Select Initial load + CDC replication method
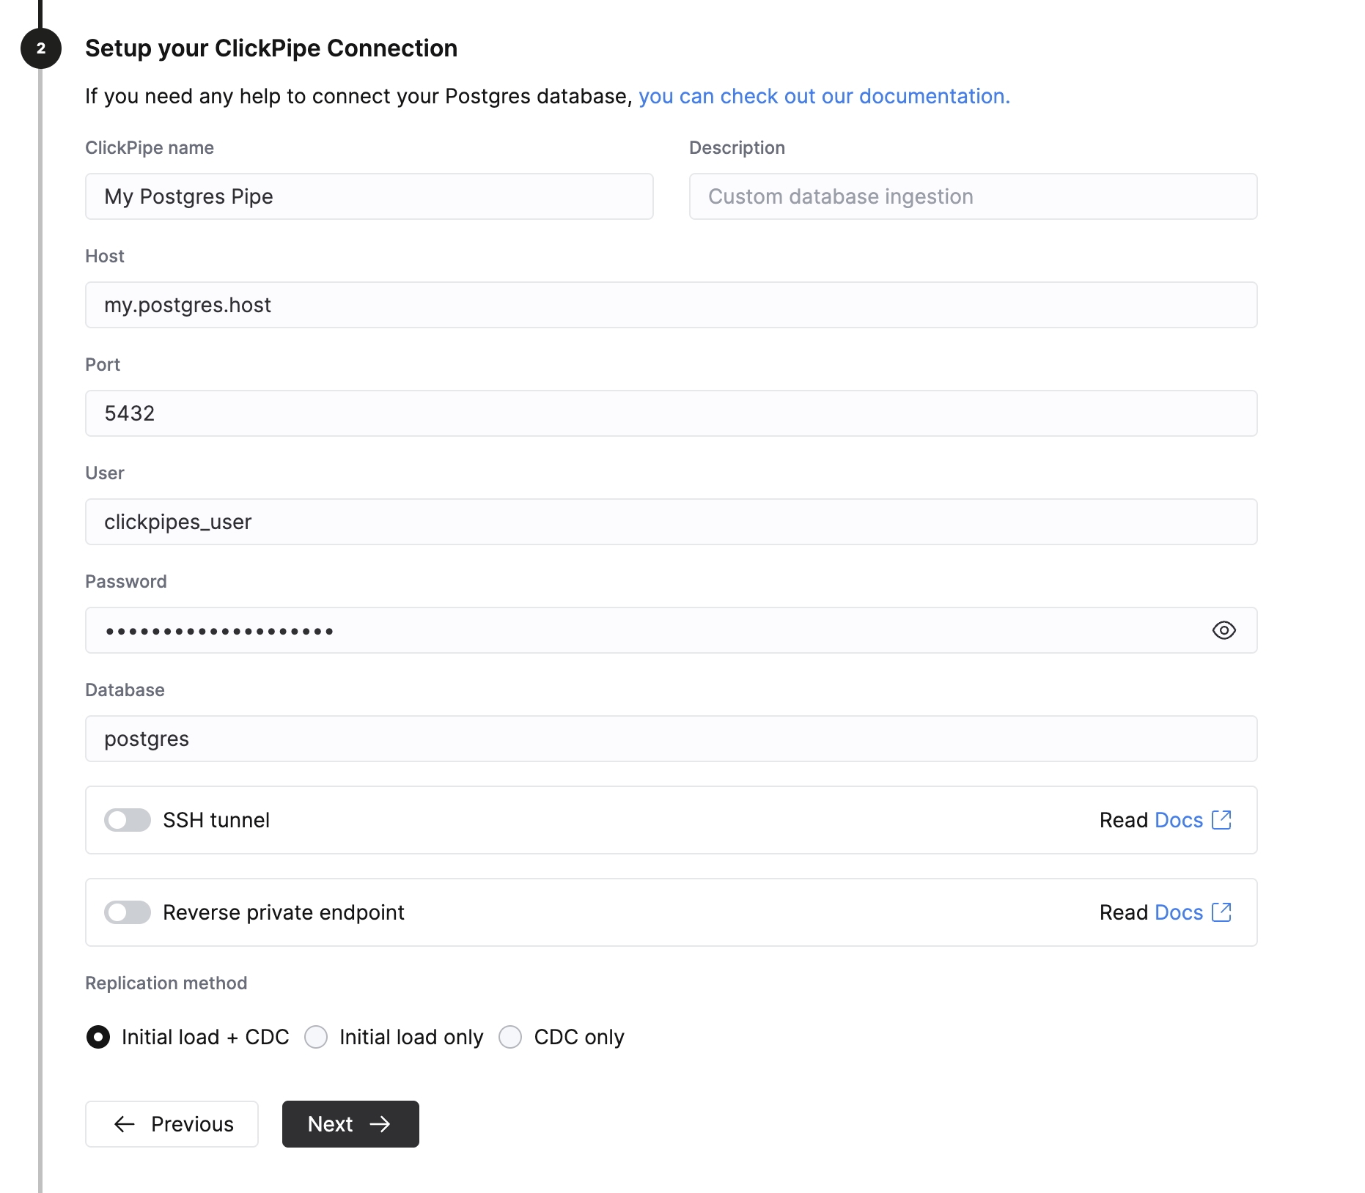 98,1037
